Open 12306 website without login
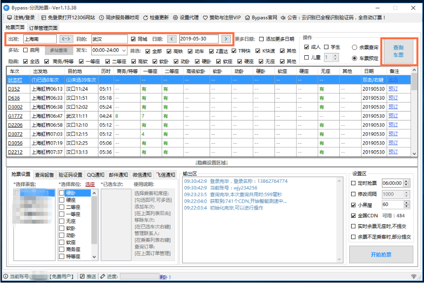Screen dimensions: 424x283 pyautogui.click(x=43, y=17)
